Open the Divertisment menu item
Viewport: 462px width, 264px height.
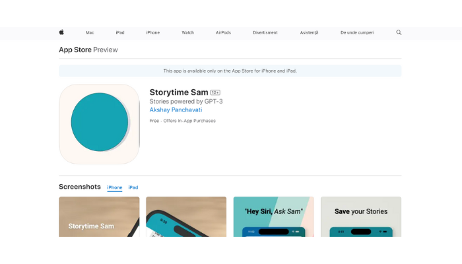click(x=265, y=33)
